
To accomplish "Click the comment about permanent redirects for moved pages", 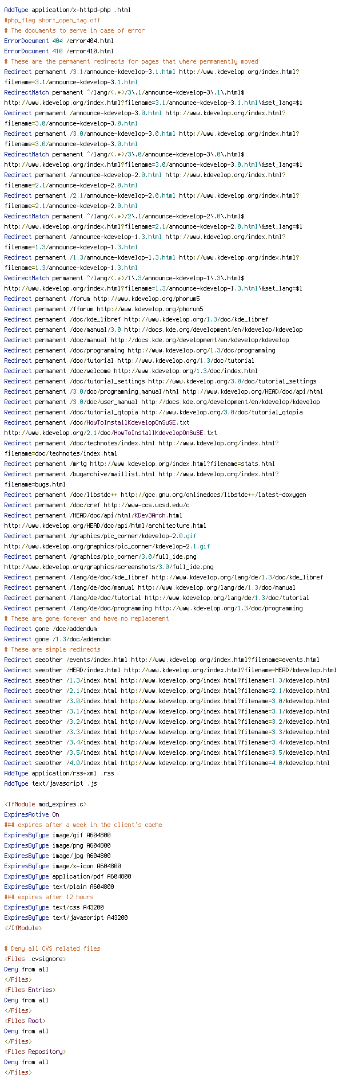I will coord(131,61).
